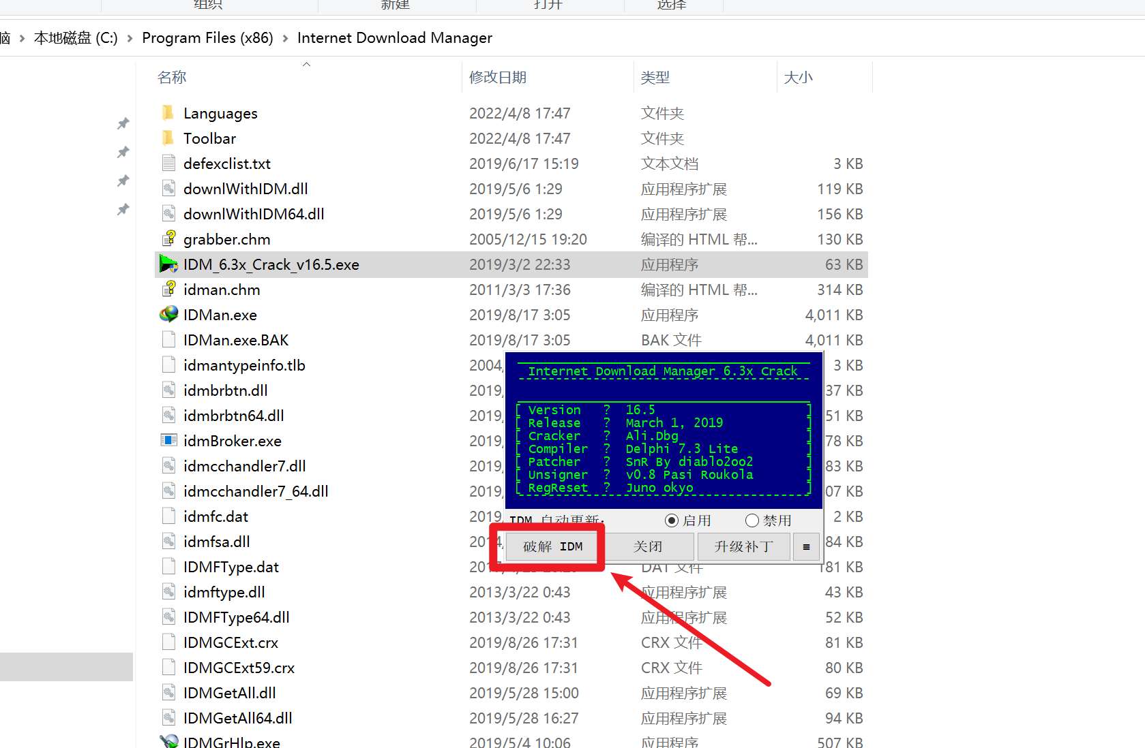Click the IDMGetAll.dll file icon

168,693
